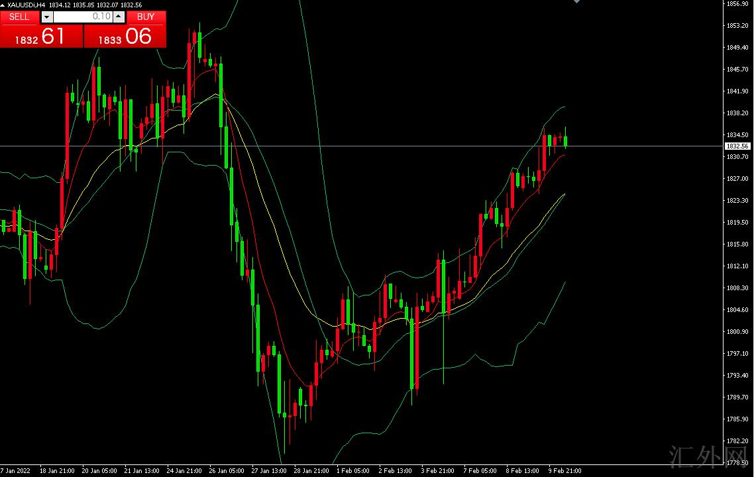Decrease lot size with down arrow

46,17
